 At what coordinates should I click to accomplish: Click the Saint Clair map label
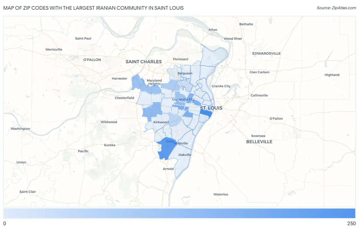[28, 192]
